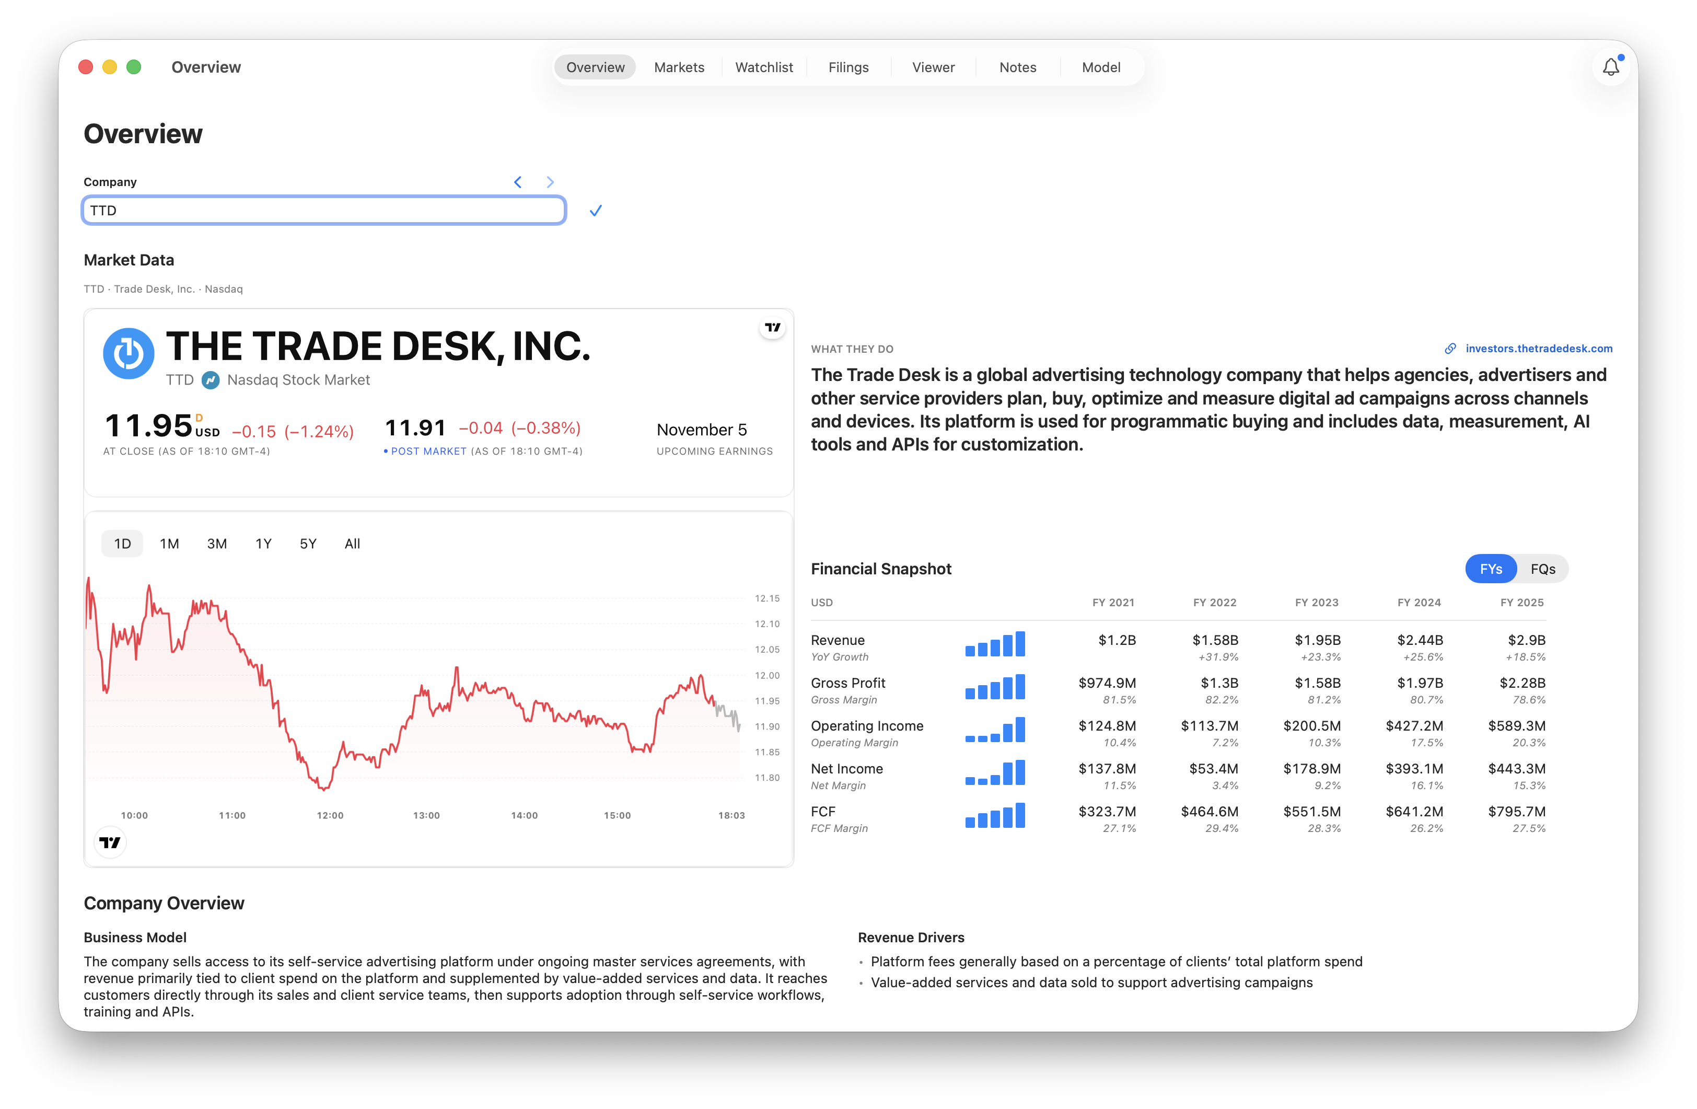Click FY 2023 column header

[1316, 603]
